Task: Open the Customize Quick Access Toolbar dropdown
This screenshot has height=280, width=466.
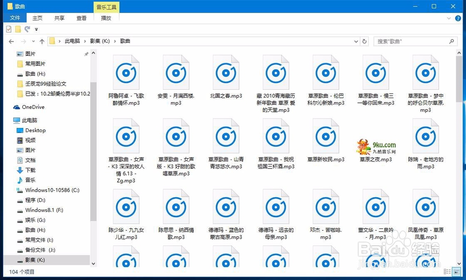Action: point(36,29)
